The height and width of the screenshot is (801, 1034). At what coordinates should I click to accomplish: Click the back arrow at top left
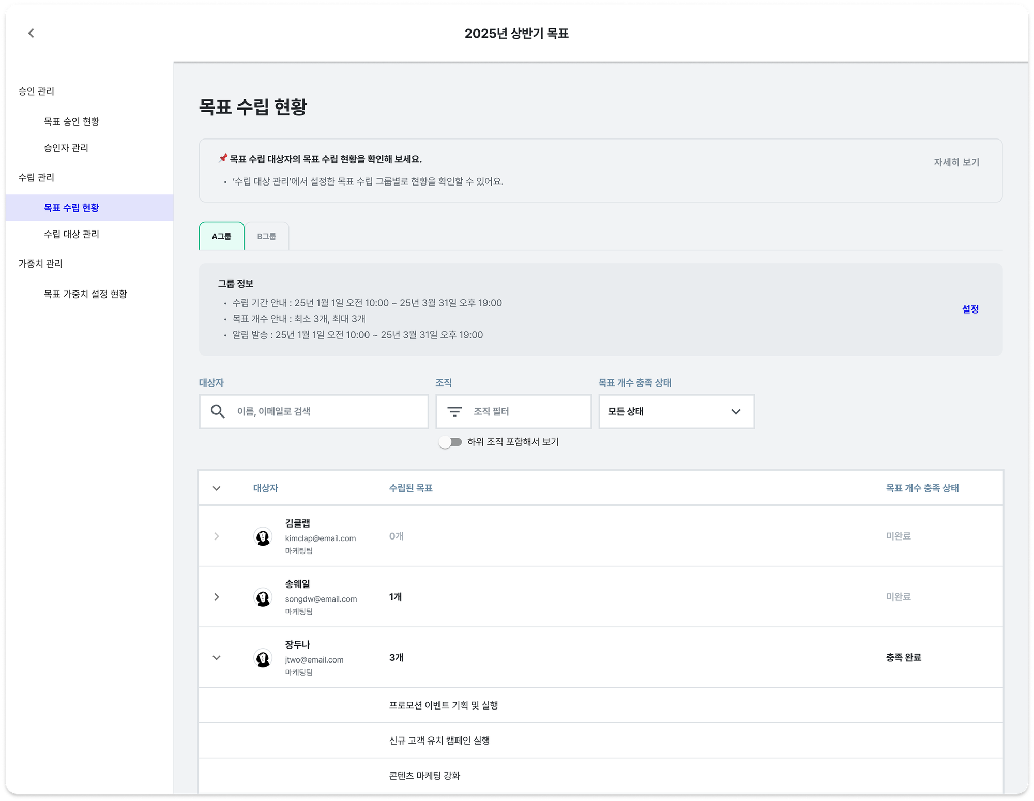point(32,33)
